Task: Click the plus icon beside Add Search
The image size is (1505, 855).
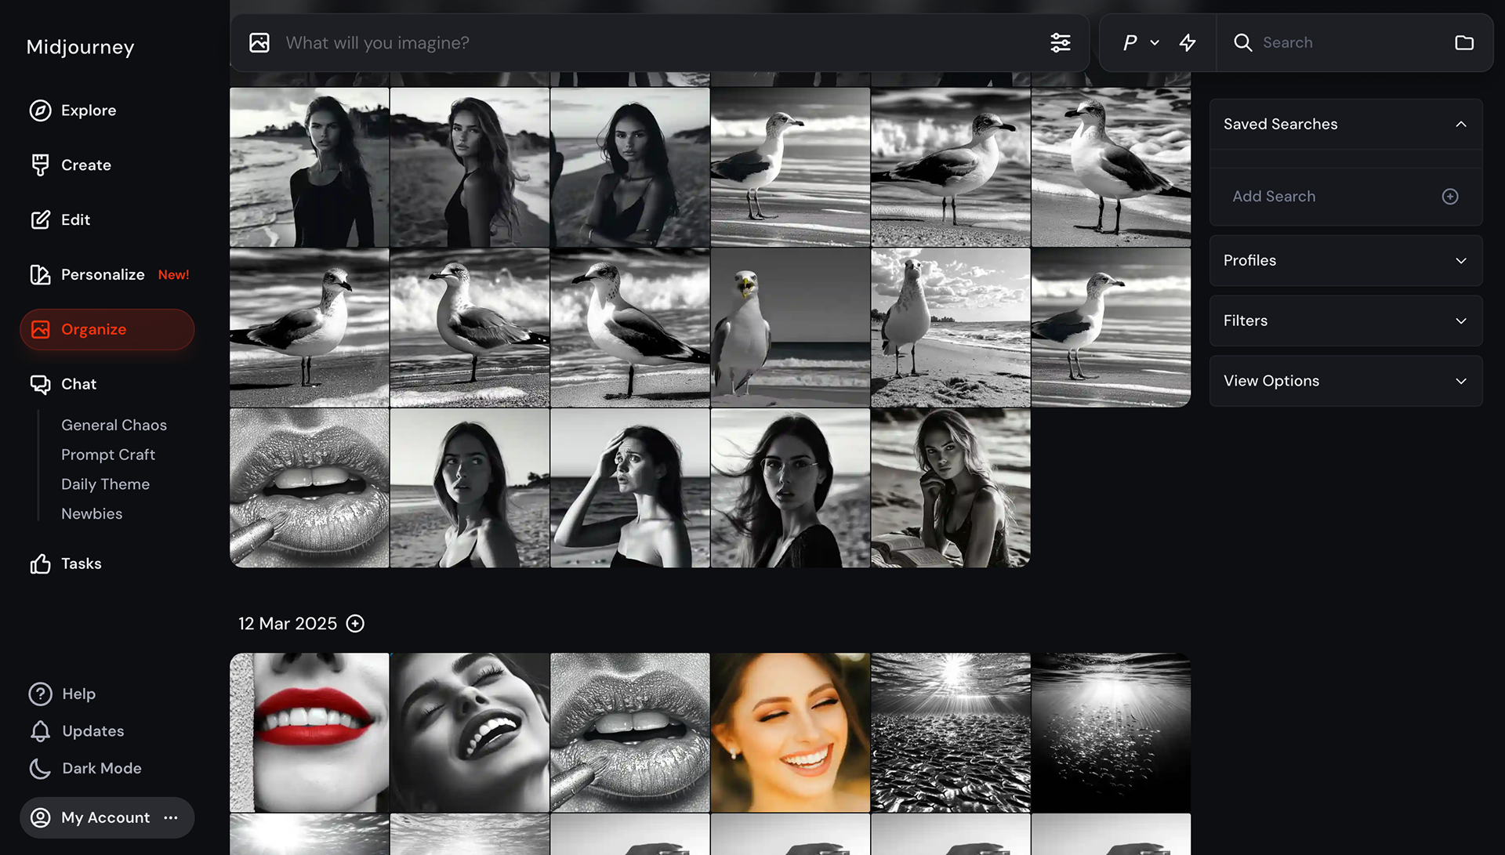Action: click(1450, 197)
